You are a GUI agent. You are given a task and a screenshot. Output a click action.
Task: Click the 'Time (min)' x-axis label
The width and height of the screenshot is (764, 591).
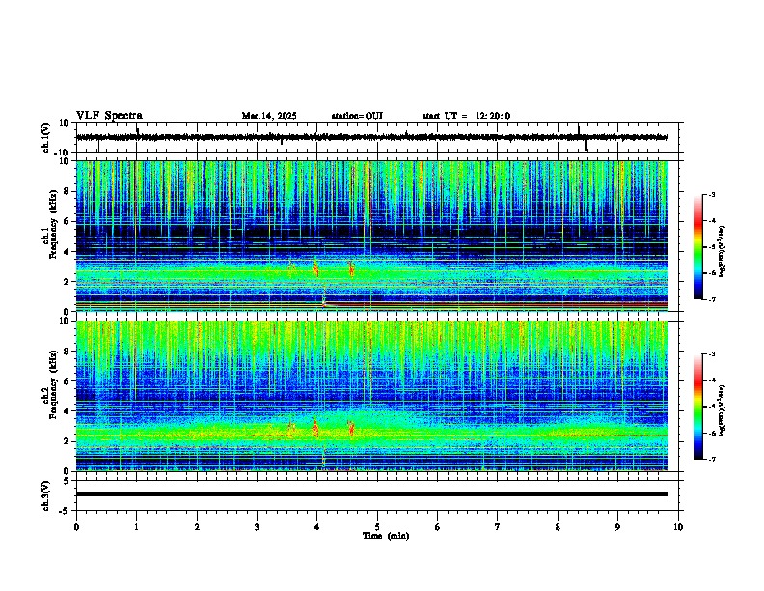pos(386,536)
